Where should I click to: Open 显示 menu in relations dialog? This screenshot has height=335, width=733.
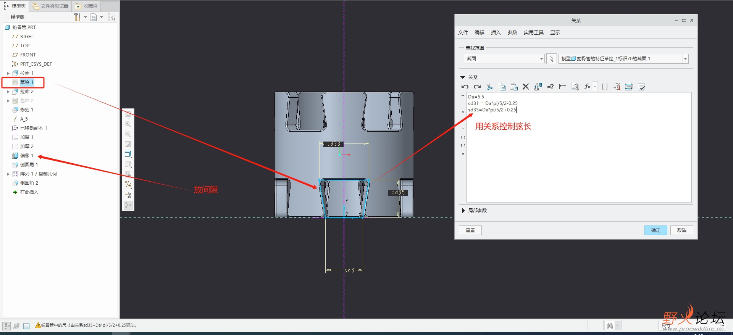tap(555, 32)
